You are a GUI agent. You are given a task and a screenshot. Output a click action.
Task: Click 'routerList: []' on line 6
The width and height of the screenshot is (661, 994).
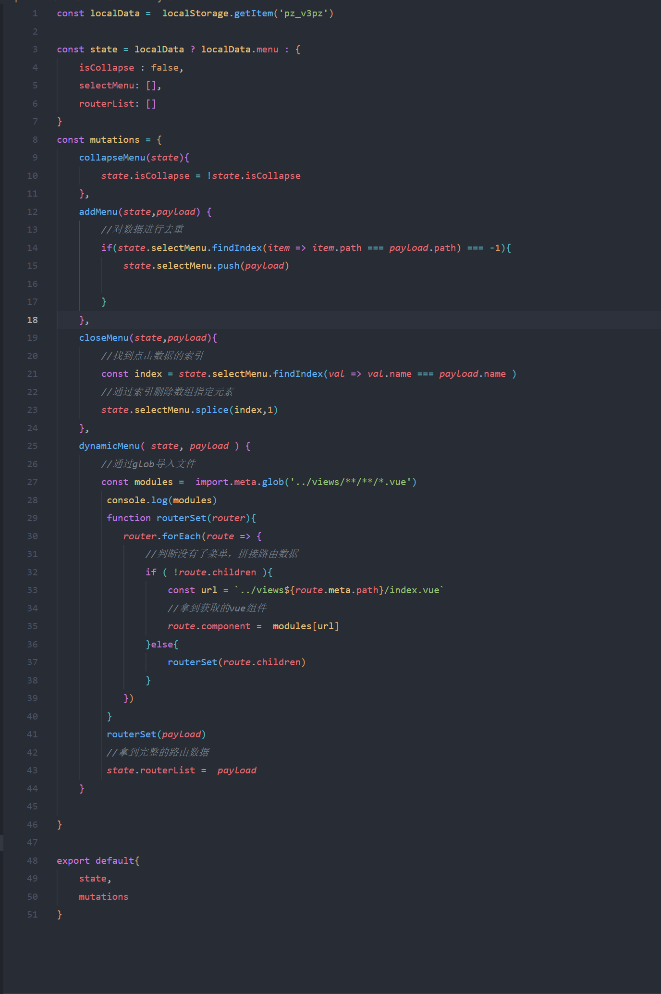click(118, 104)
